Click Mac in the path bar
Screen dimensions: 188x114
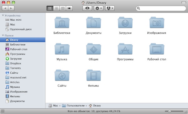[x=53, y=106]
